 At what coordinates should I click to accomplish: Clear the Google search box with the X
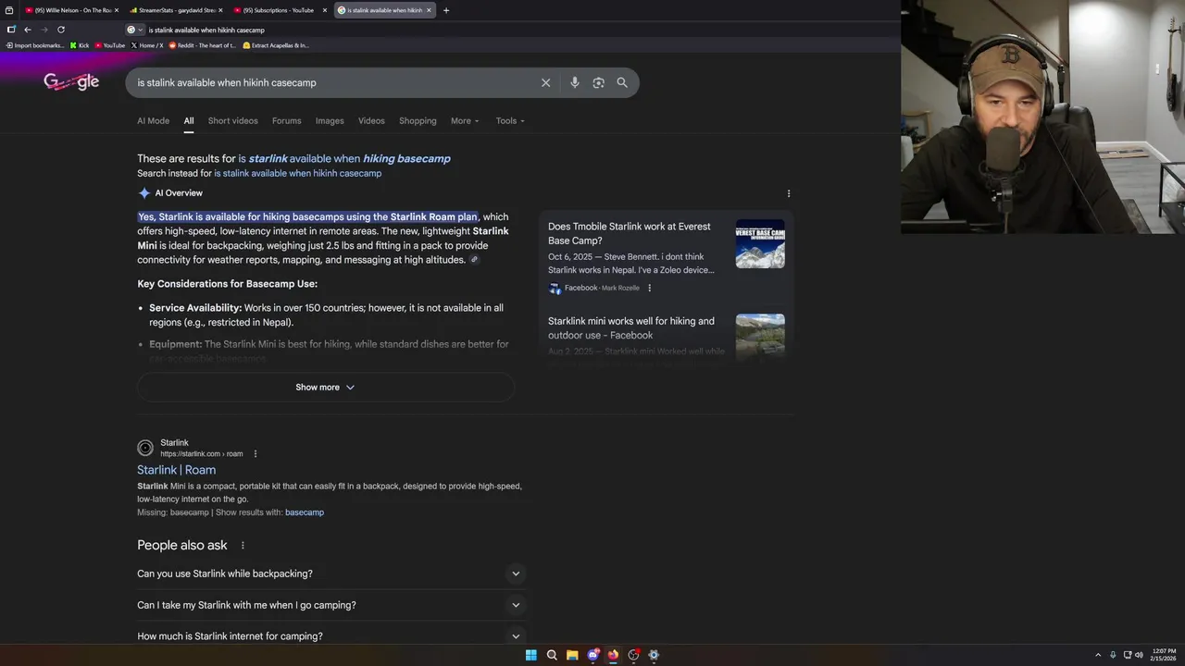click(545, 82)
